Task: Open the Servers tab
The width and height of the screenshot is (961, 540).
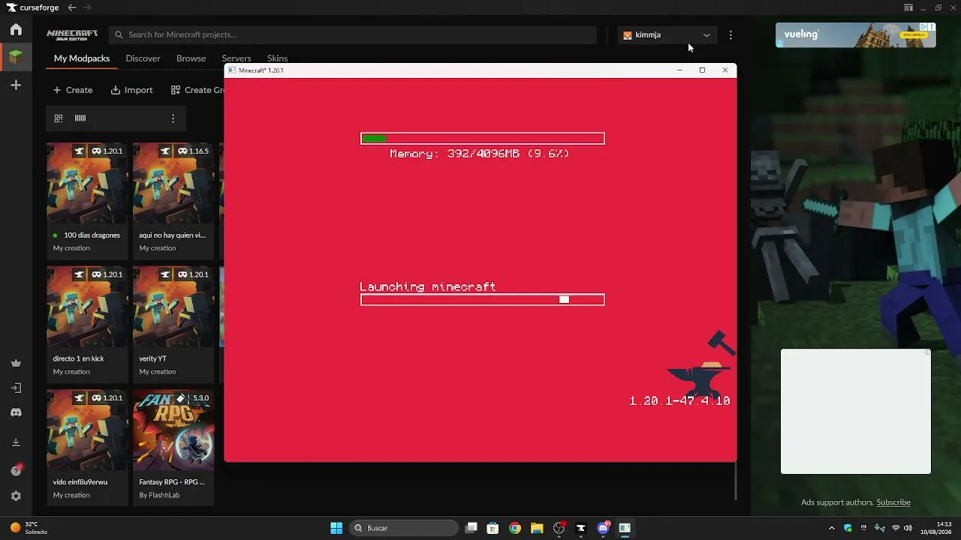Action: pyautogui.click(x=236, y=58)
